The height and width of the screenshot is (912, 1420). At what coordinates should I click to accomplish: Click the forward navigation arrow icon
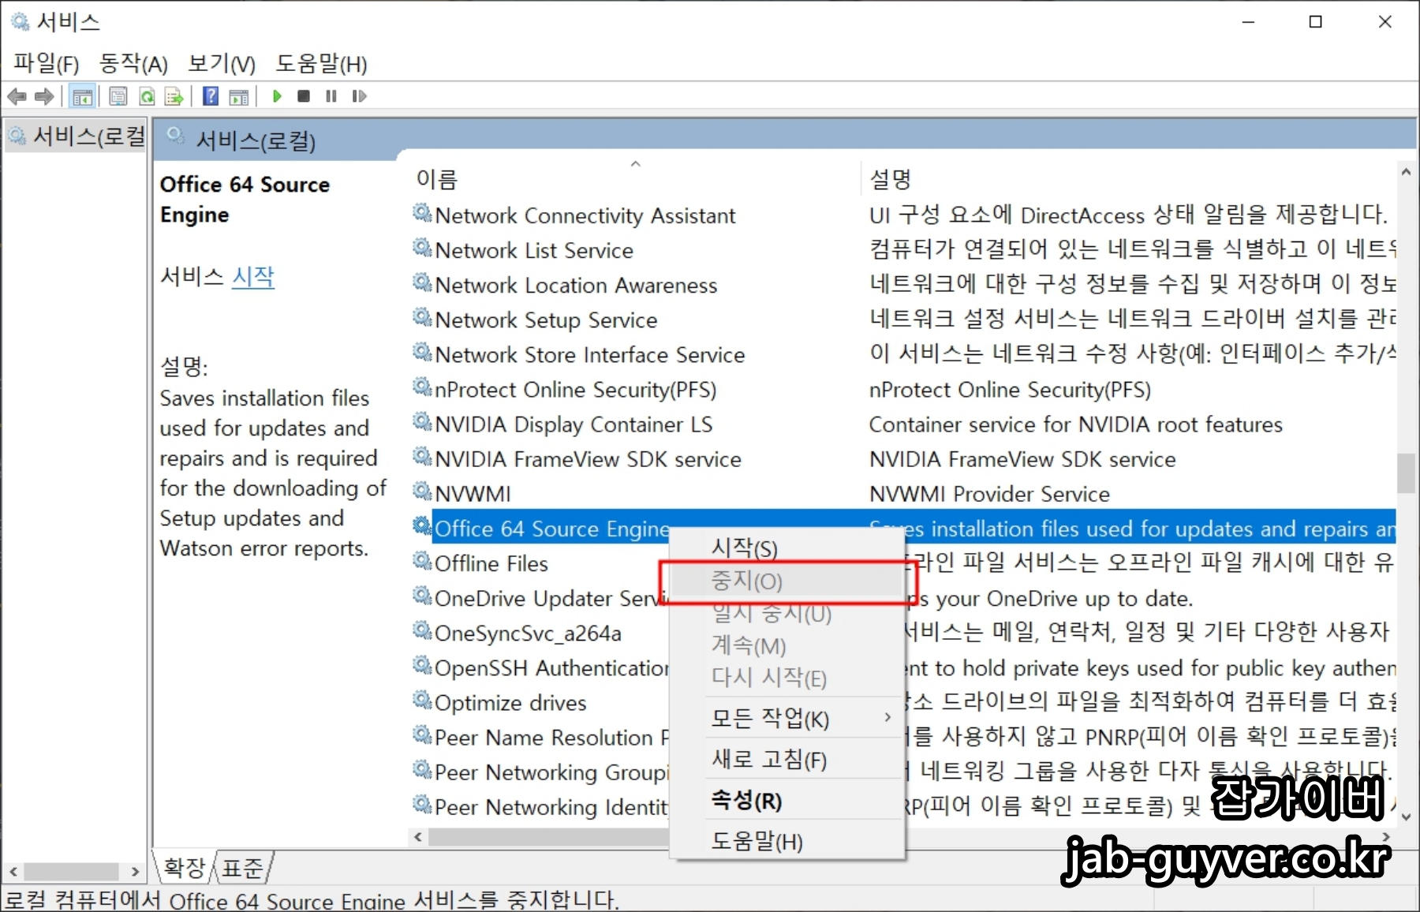(x=44, y=96)
